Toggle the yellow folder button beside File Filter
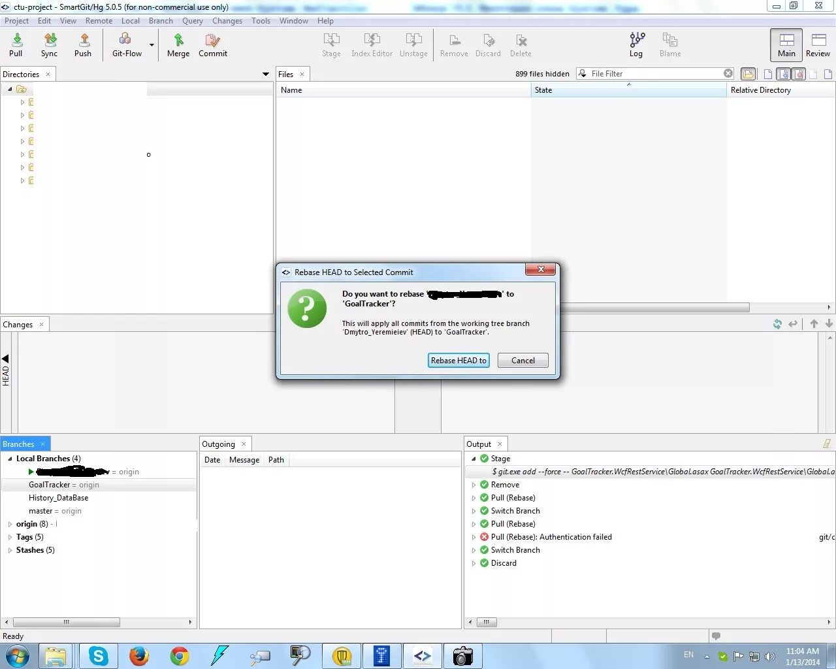The height and width of the screenshot is (669, 836). (x=748, y=74)
